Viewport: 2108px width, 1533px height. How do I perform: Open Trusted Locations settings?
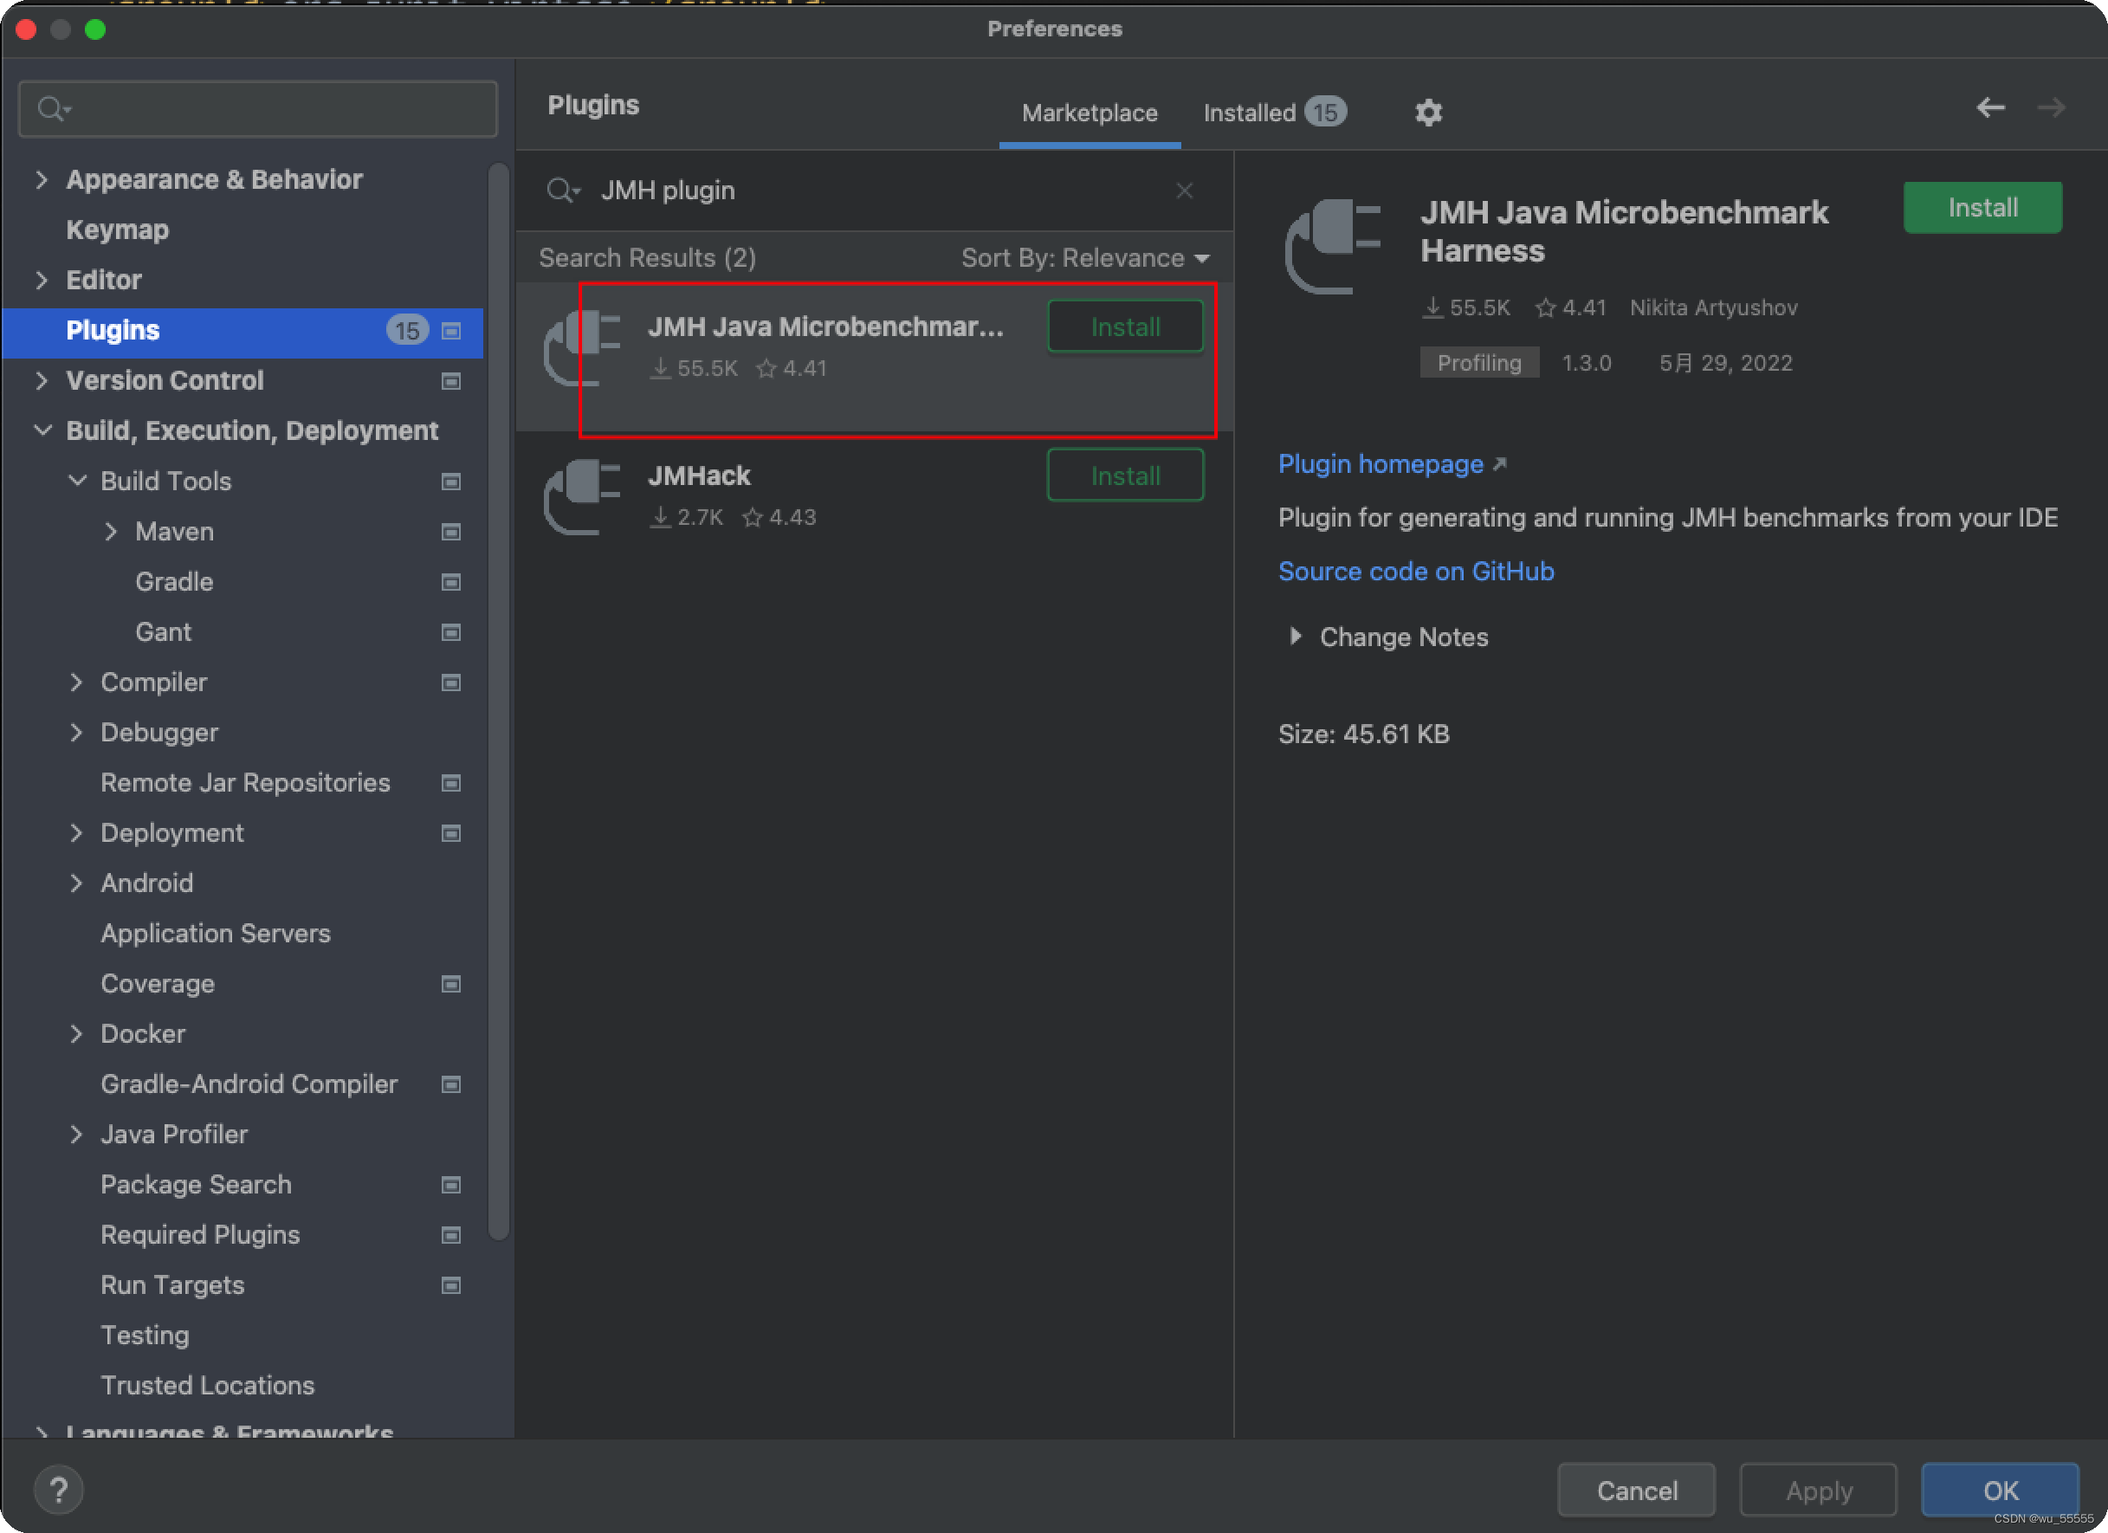207,1385
